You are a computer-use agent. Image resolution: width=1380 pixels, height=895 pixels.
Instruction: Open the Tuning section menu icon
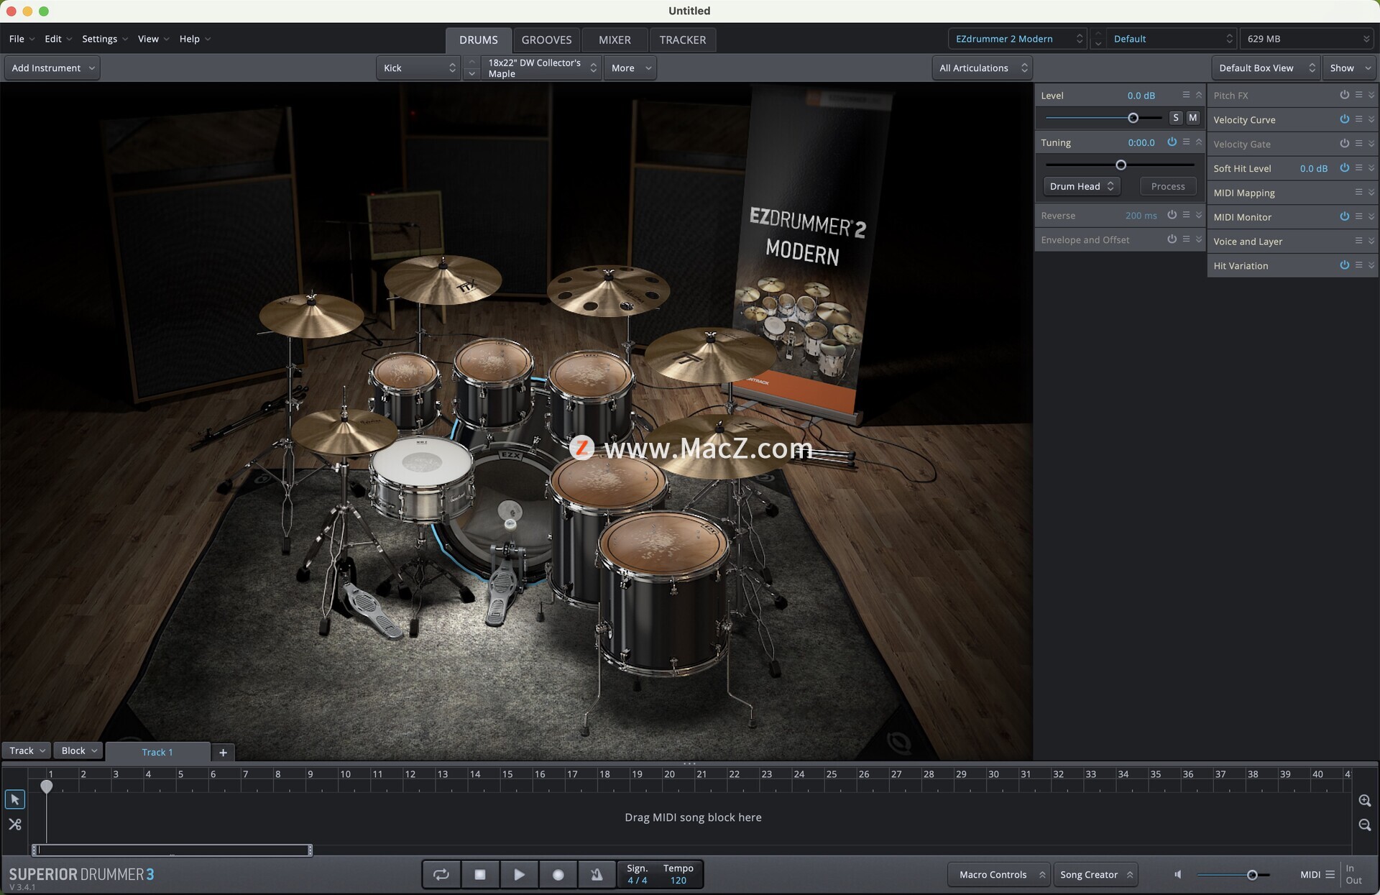[1186, 142]
